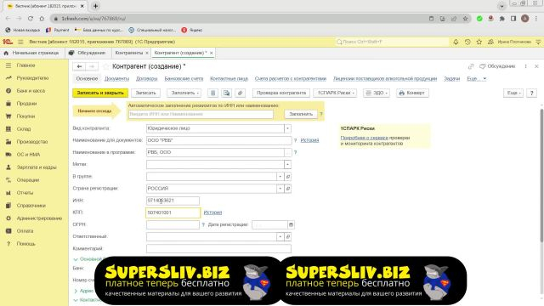Click the paperclip attached files icon
Image resolution: width=544 pixels, height=306 pixels.
240,93
